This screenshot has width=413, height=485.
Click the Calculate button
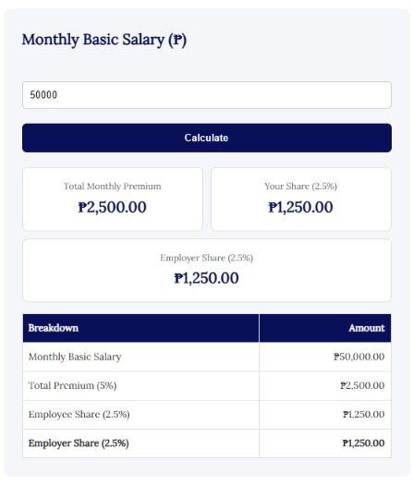207,138
